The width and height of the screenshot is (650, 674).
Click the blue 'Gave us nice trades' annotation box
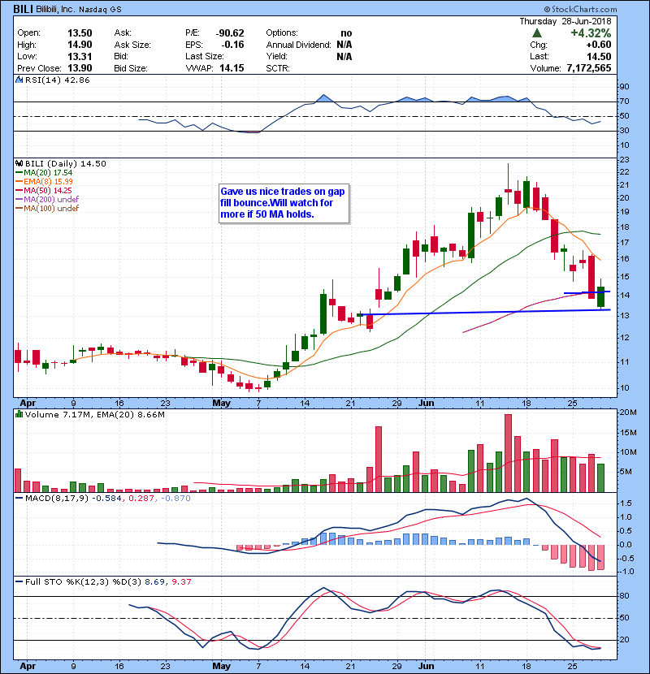click(x=284, y=203)
